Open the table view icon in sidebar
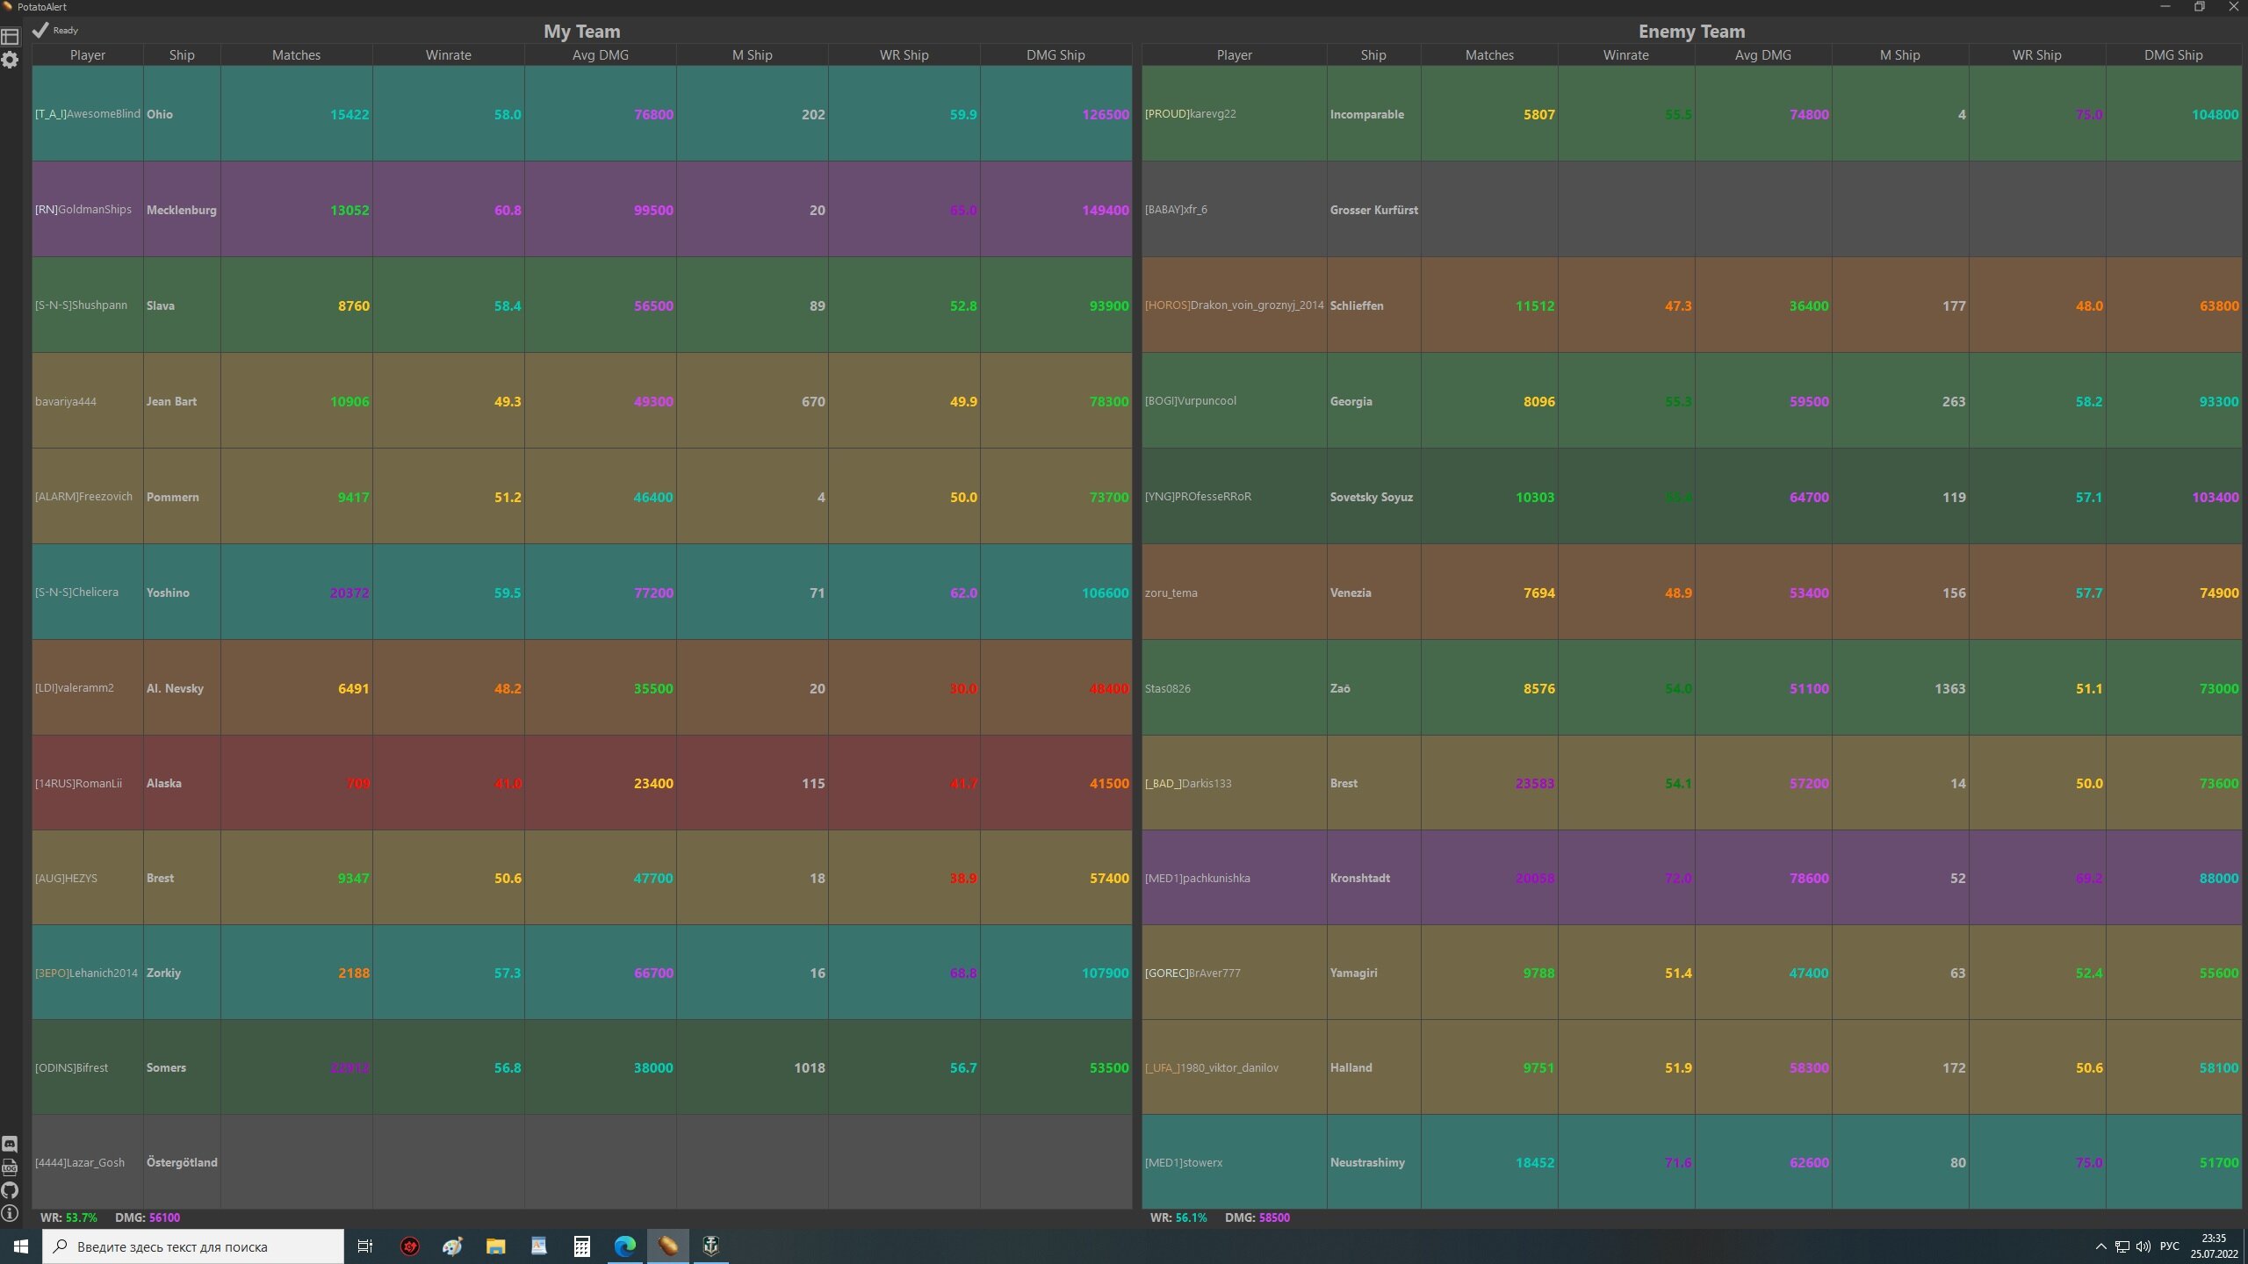The height and width of the screenshot is (1264, 2248). [10, 37]
